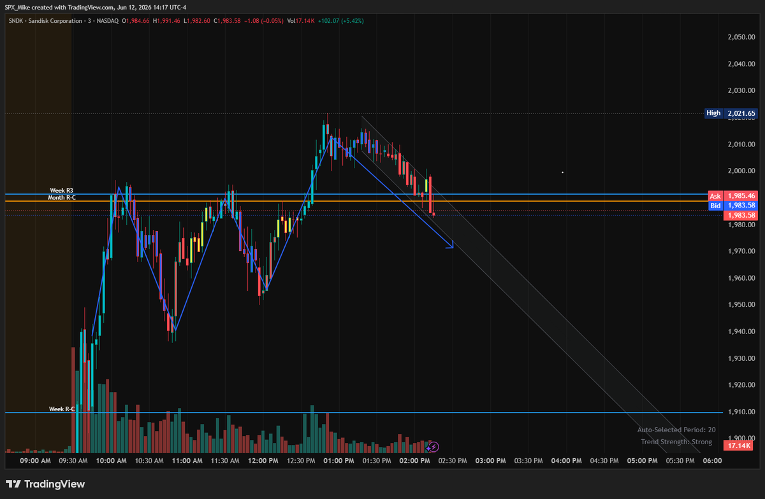Click the 12:00 PM time axis label
Screen dimensions: 765x499
(263, 460)
